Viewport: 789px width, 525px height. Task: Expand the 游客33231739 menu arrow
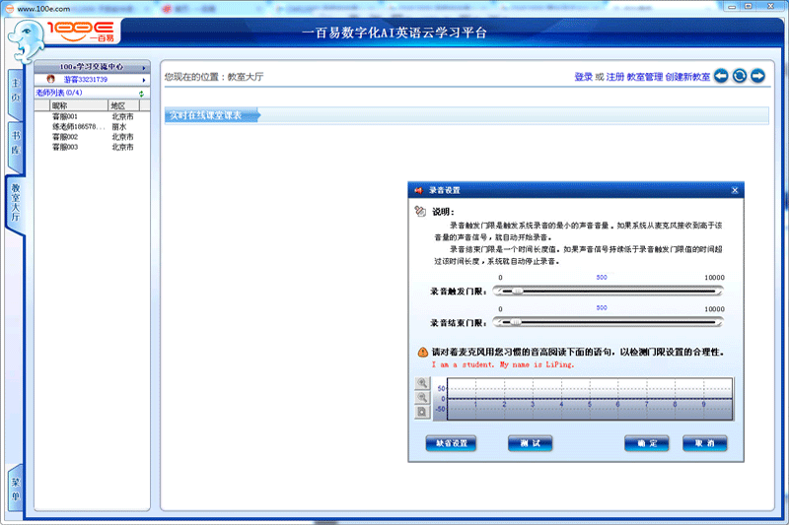(144, 80)
